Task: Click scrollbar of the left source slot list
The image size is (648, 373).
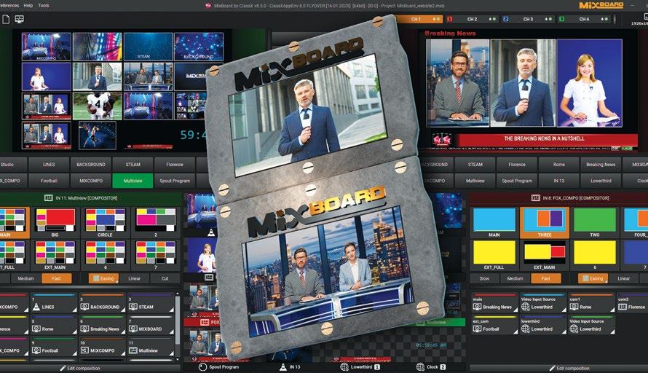Action: (178, 318)
